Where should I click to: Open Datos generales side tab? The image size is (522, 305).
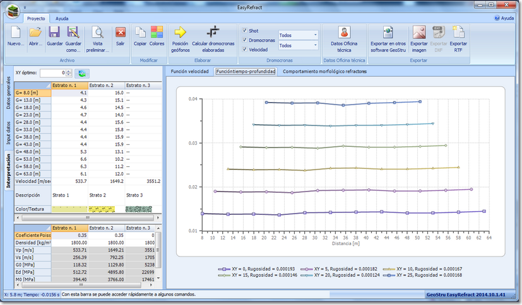(9, 93)
